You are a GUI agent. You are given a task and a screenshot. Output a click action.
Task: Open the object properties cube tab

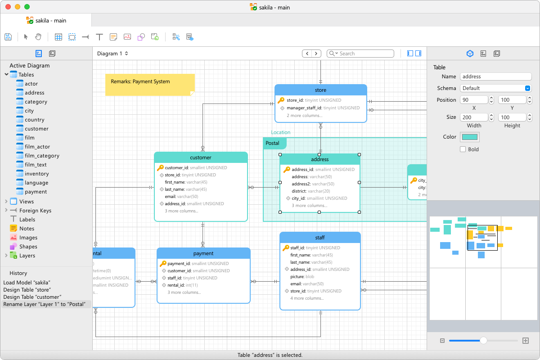[470, 54]
